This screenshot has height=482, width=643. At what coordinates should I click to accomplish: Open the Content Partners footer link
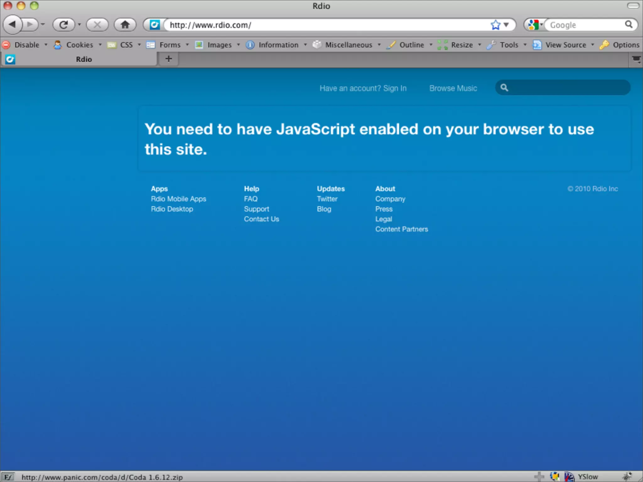(x=402, y=229)
